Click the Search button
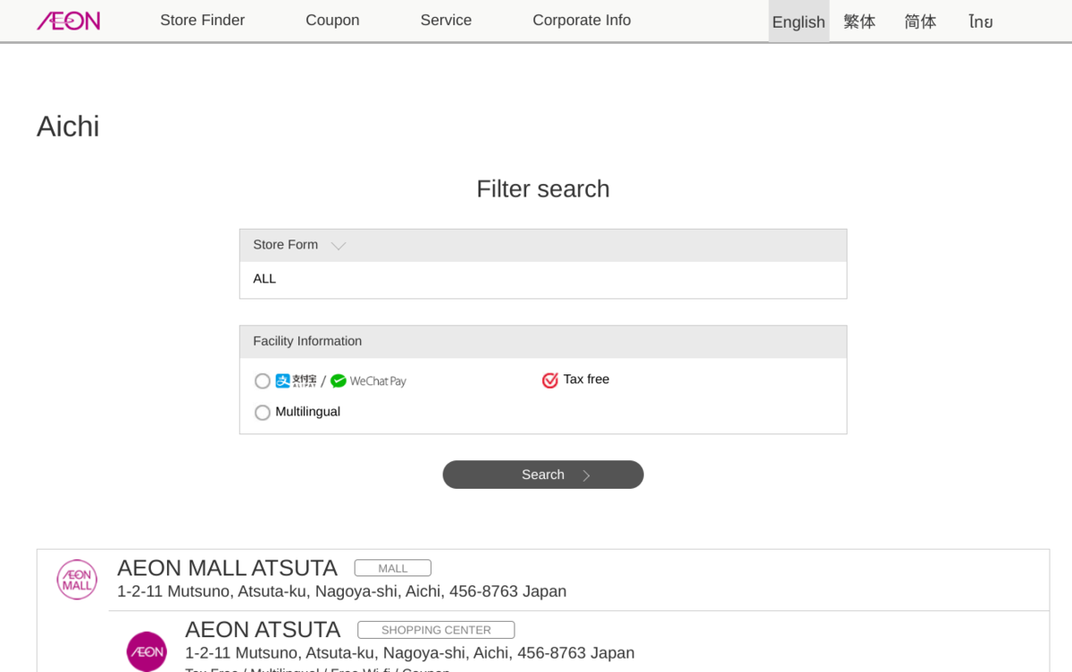Image resolution: width=1072 pixels, height=672 pixels. (x=543, y=475)
